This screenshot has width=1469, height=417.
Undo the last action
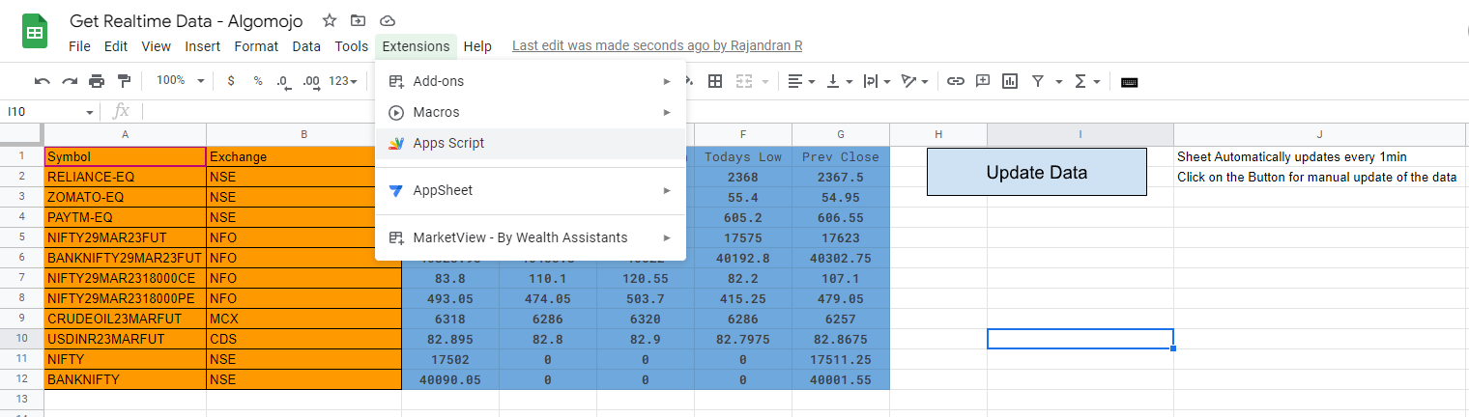42,81
